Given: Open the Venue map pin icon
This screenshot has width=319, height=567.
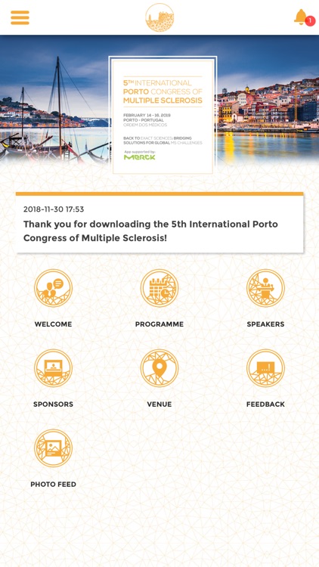Looking at the screenshot, I should click(159, 368).
